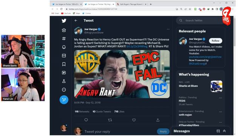
Task: Follow Joe Vargas in Relevant people
Action: (215, 41)
